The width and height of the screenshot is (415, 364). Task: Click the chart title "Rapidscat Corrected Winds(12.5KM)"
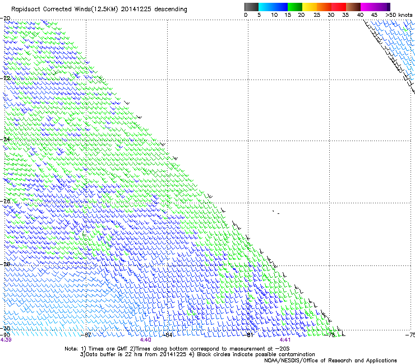pyautogui.click(x=64, y=10)
